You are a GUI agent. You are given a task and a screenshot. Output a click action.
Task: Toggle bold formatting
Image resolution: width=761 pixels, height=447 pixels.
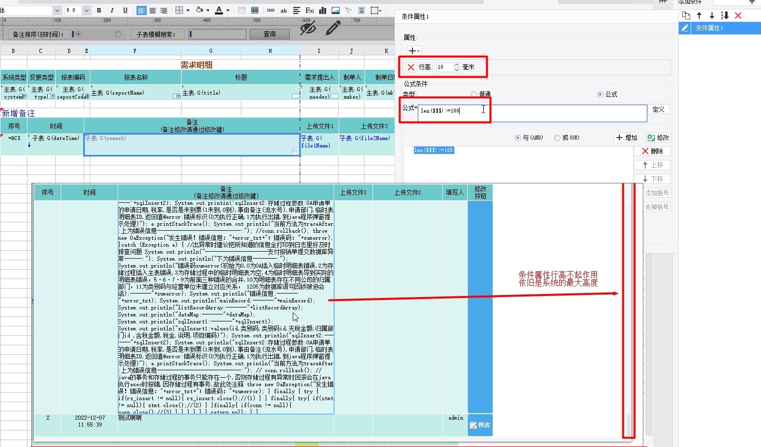click(99, 10)
